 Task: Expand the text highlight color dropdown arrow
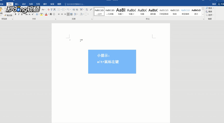tap(44, 14)
